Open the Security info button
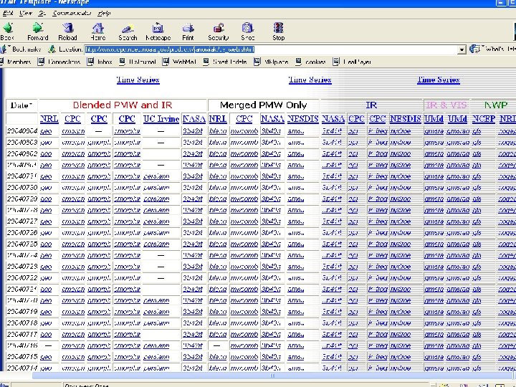Screen dimensions: 516x387 coord(218,30)
